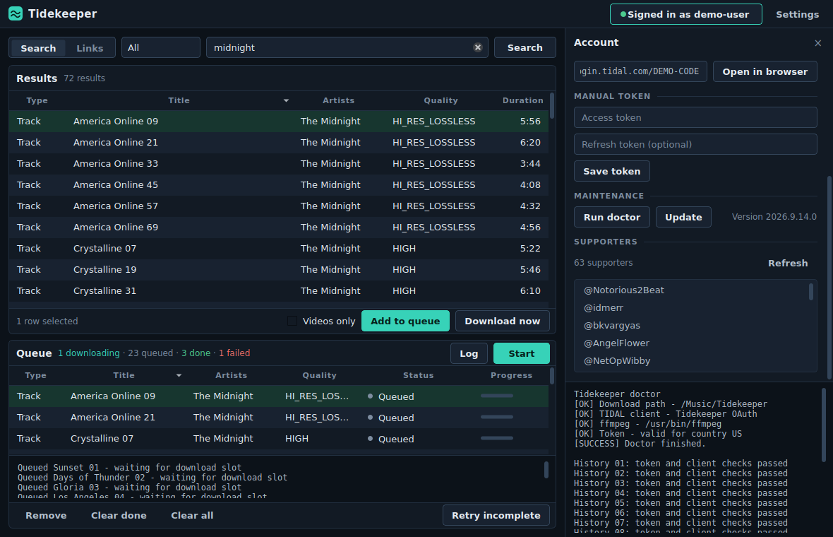Sort queue by Title dropdown arrow

179,375
